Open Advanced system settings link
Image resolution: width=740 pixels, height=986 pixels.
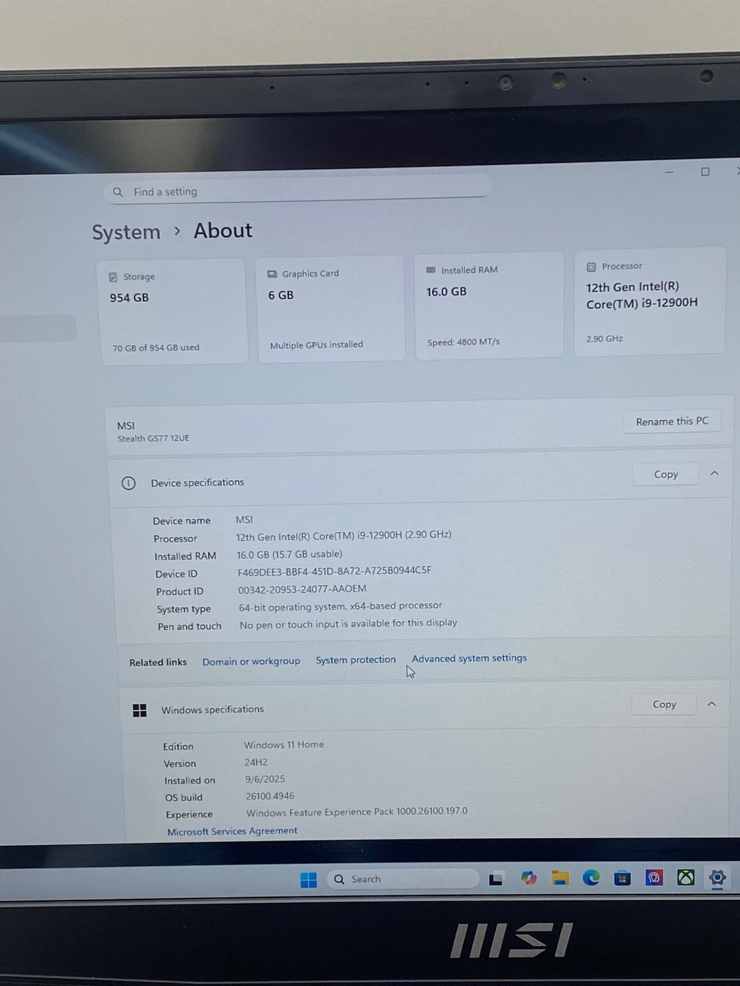point(470,658)
